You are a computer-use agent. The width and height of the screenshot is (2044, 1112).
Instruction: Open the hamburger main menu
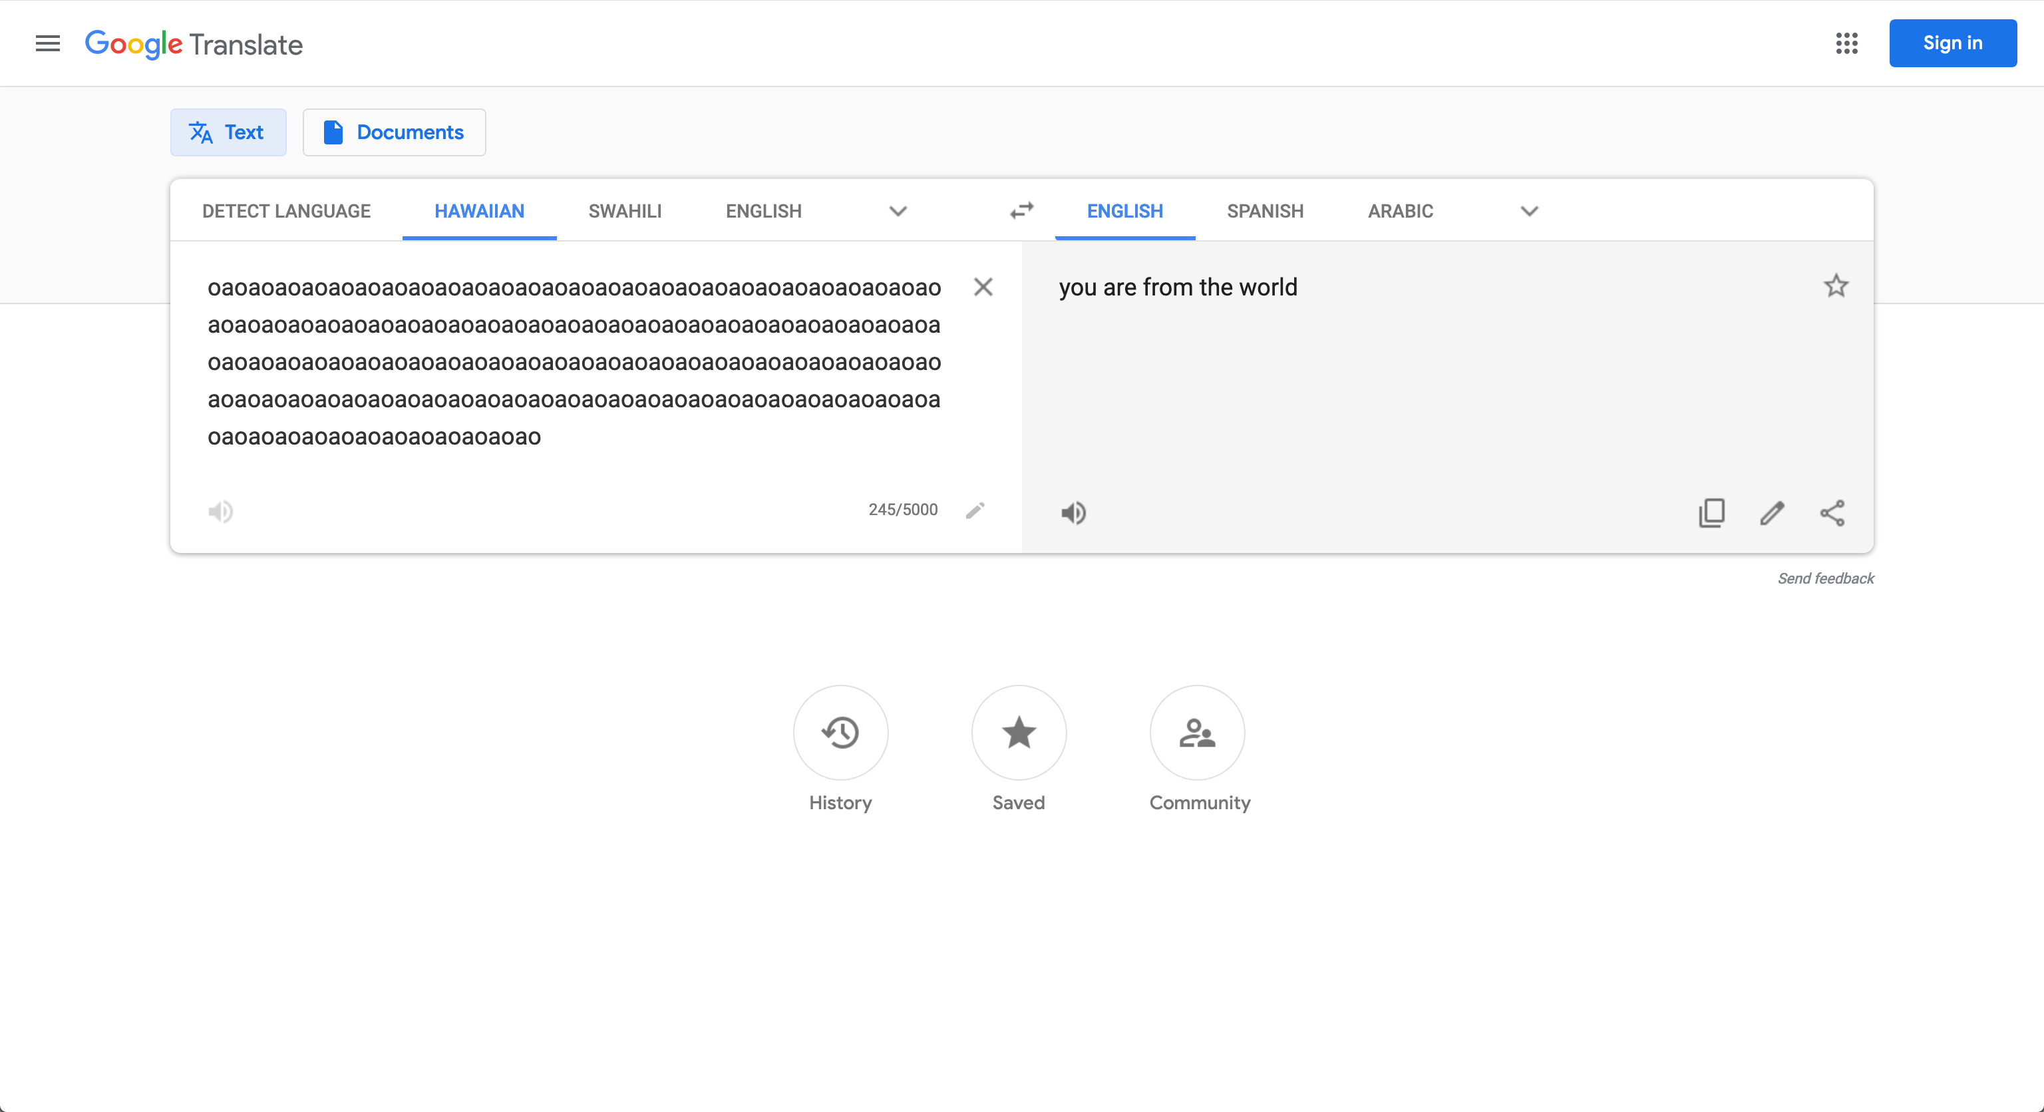[x=48, y=44]
